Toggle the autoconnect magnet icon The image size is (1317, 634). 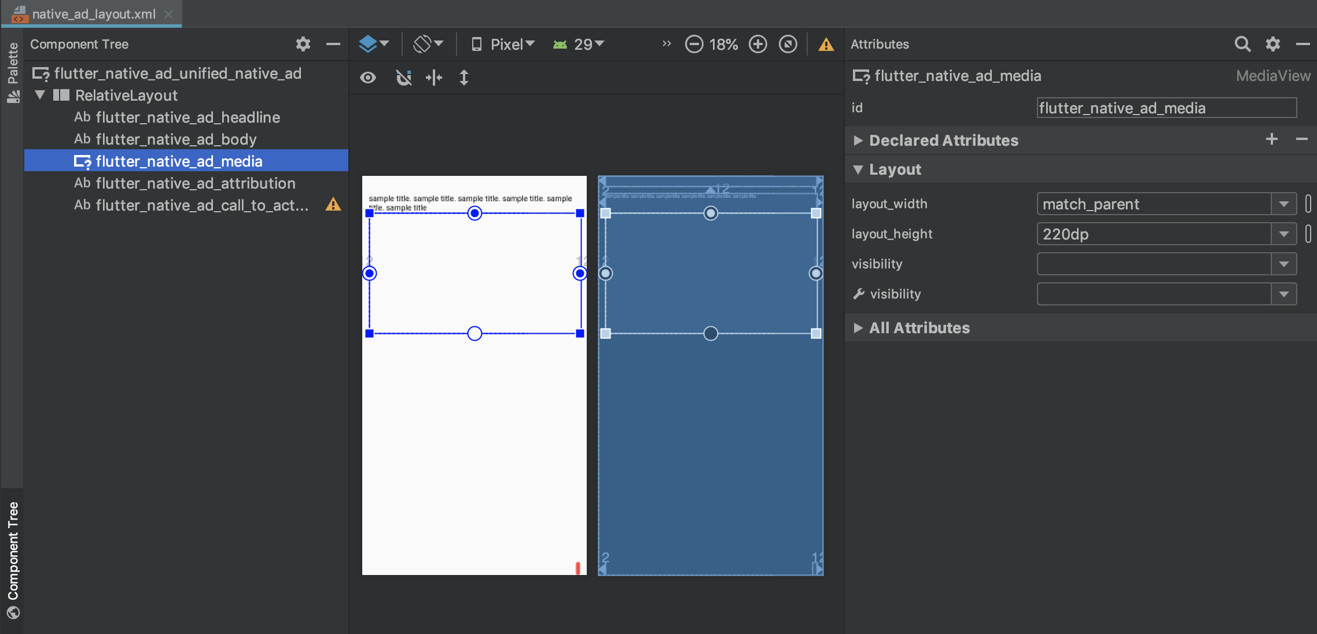click(x=403, y=78)
